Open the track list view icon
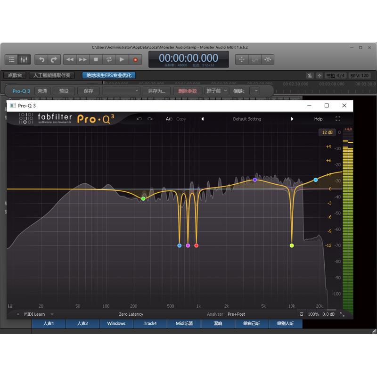This screenshot has height=377, width=377. point(11,59)
